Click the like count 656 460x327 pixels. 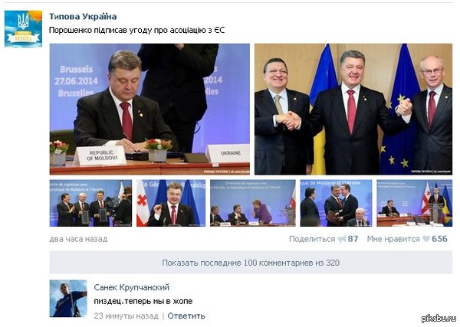(x=439, y=239)
